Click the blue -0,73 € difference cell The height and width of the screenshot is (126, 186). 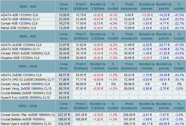98,23
